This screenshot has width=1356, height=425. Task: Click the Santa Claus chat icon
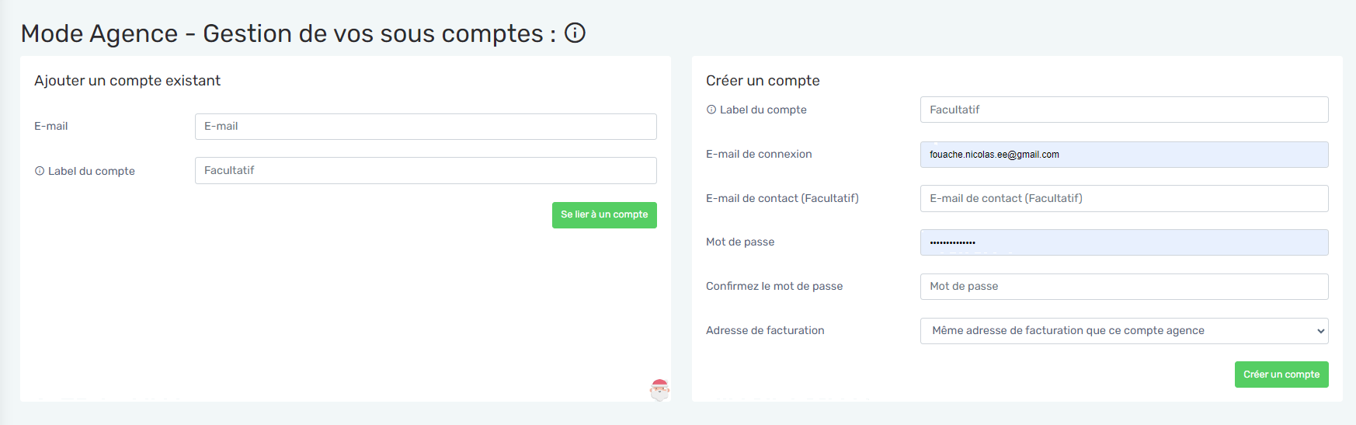coord(659,389)
